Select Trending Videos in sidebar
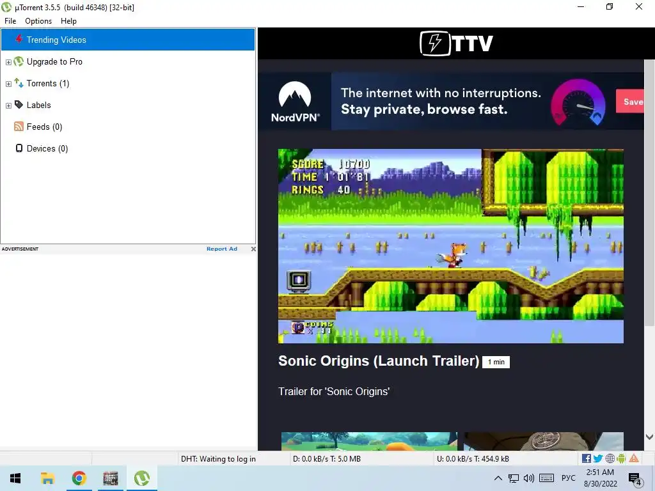Viewport: 655px width, 491px height. 128,40
